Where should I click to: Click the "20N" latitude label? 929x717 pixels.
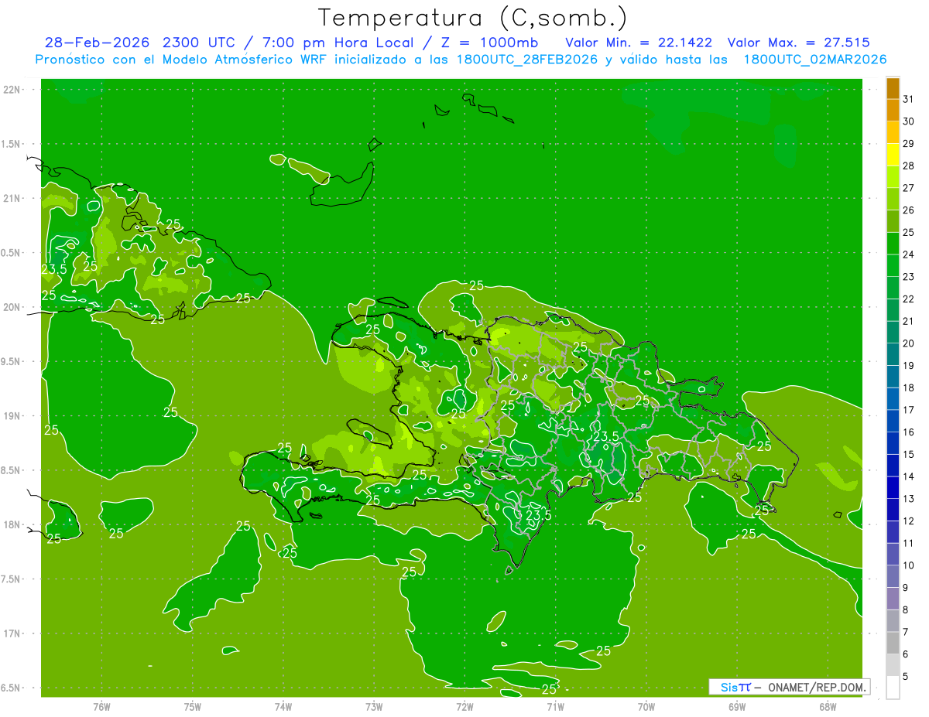pyautogui.click(x=12, y=307)
